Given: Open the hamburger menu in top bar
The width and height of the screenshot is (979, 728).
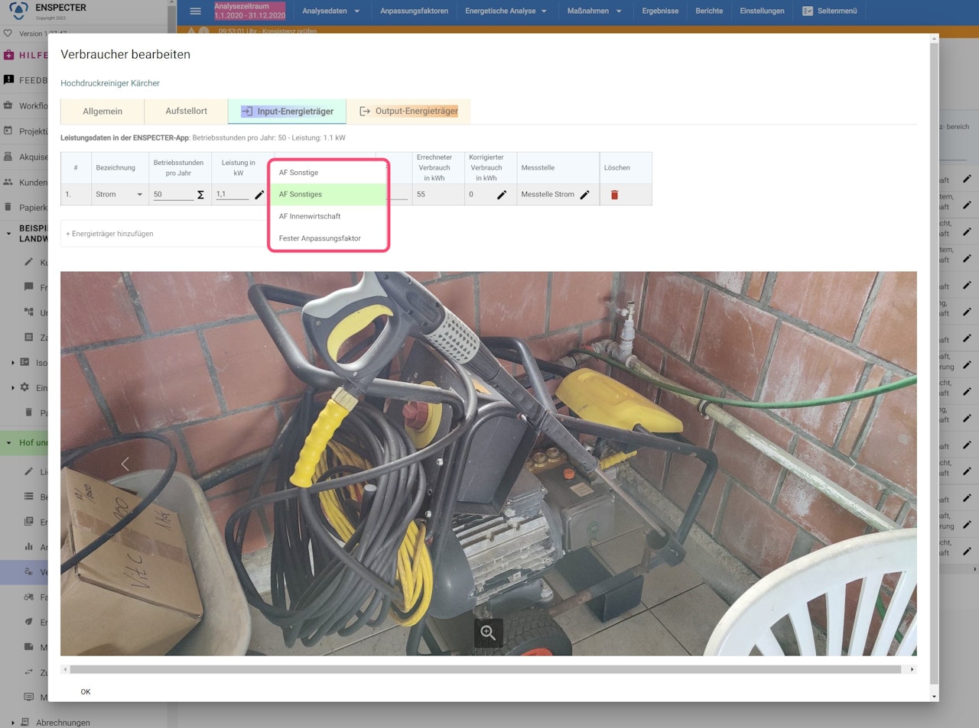Looking at the screenshot, I should (x=195, y=11).
